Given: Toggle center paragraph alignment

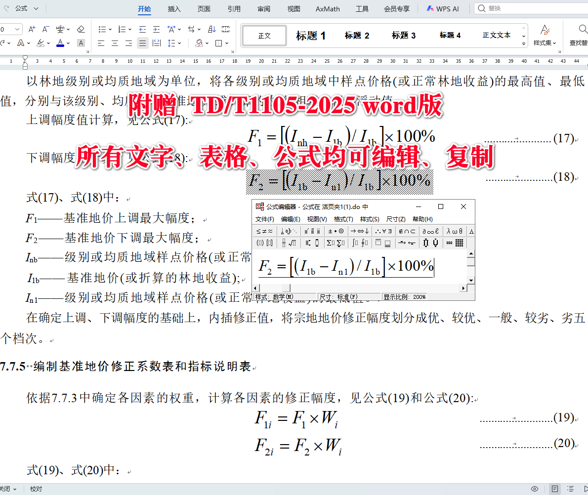Looking at the screenshot, I should tap(115, 43).
